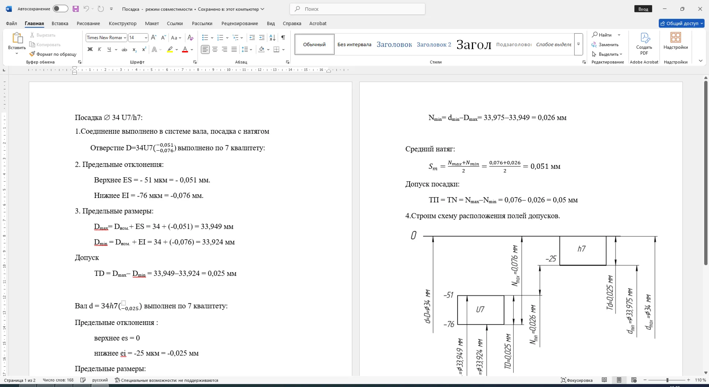Click the Save floppy disk icon

coord(76,9)
